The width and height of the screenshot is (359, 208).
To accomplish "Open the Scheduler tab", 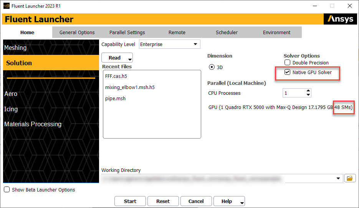I will [x=227, y=33].
